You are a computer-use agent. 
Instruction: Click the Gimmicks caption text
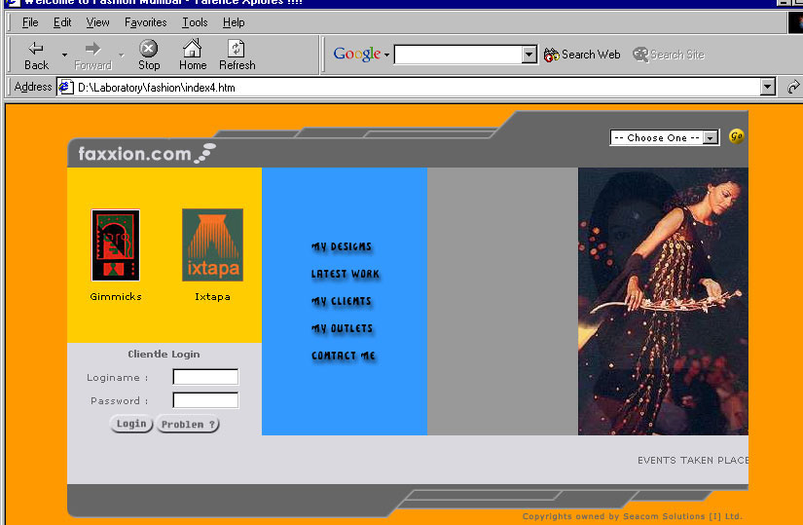[116, 296]
